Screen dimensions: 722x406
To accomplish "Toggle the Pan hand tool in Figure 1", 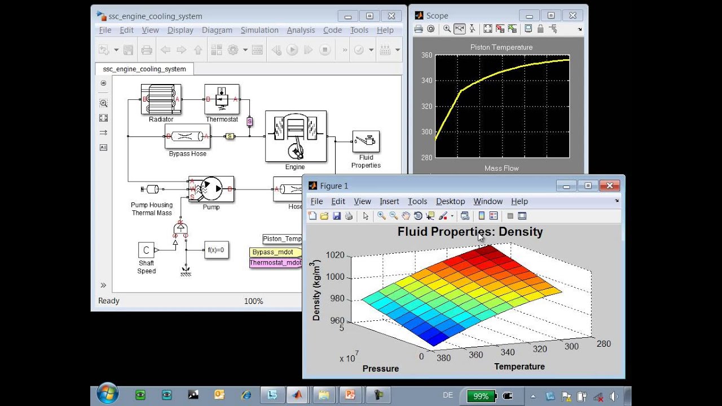I will pyautogui.click(x=406, y=216).
